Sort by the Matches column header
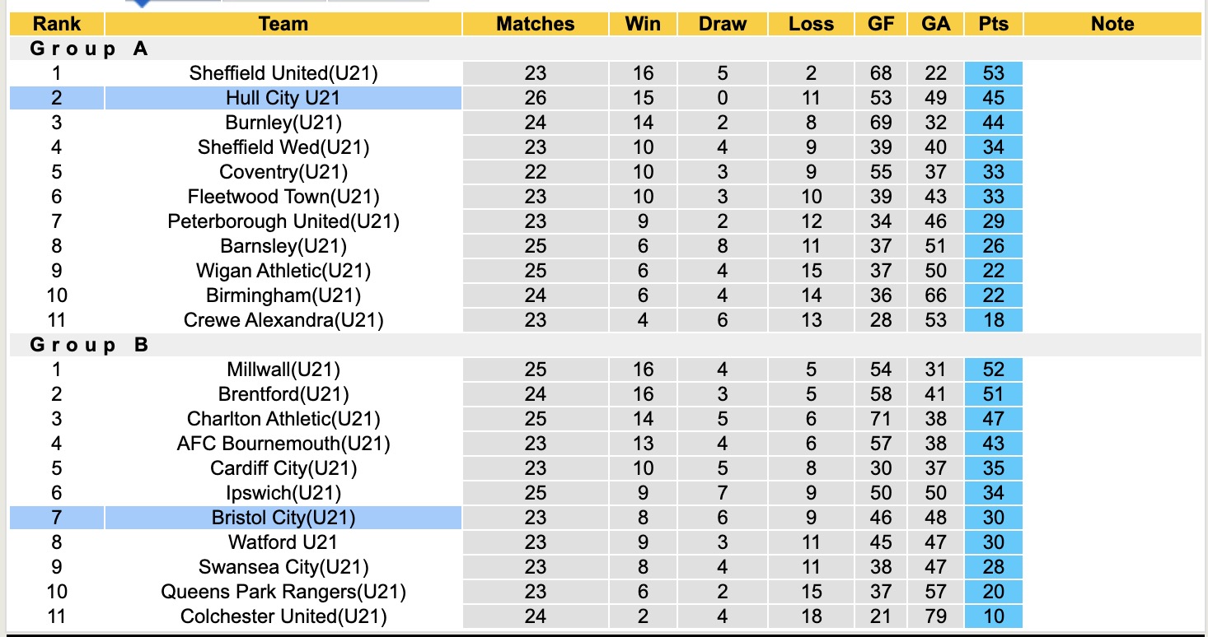The height and width of the screenshot is (637, 1208). click(536, 24)
